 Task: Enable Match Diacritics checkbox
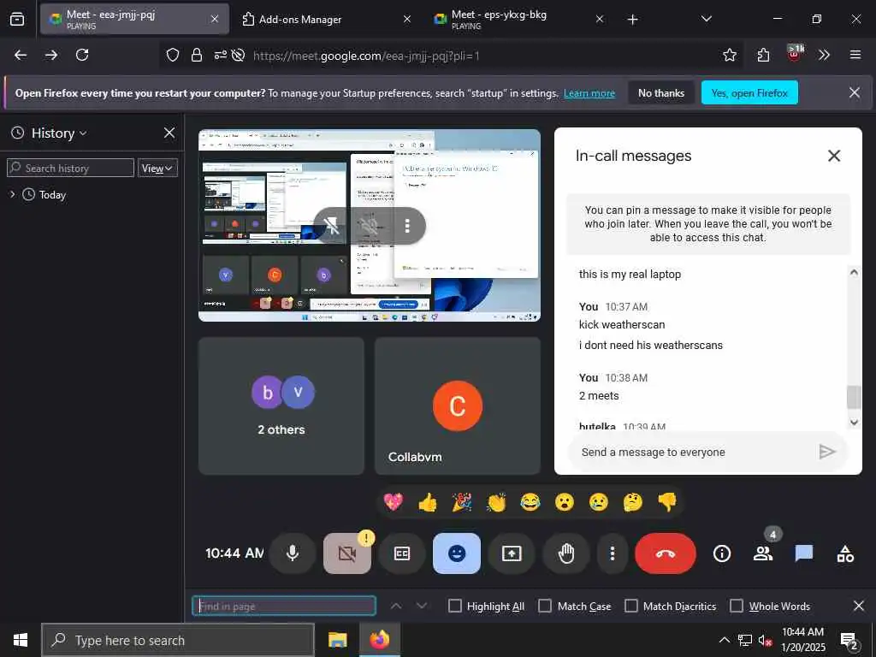[630, 607]
